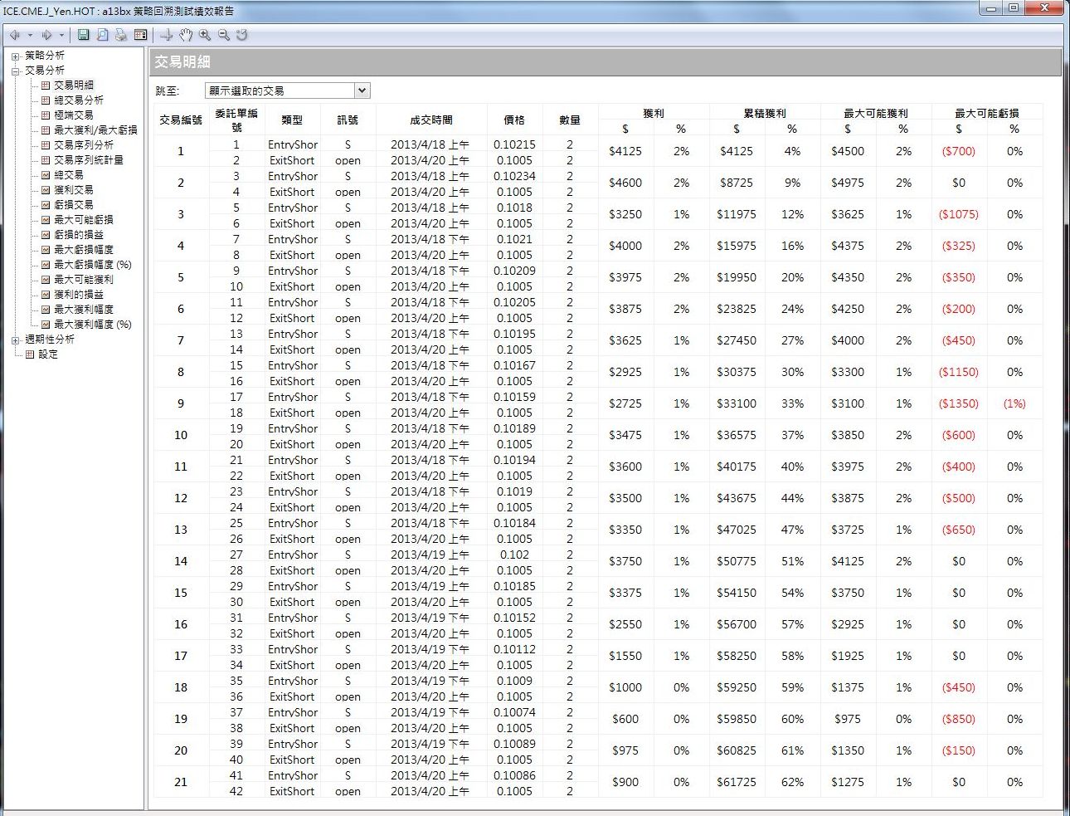Open the 獲利的損益 chart item
Screen dimensions: 1070x816
point(79,295)
